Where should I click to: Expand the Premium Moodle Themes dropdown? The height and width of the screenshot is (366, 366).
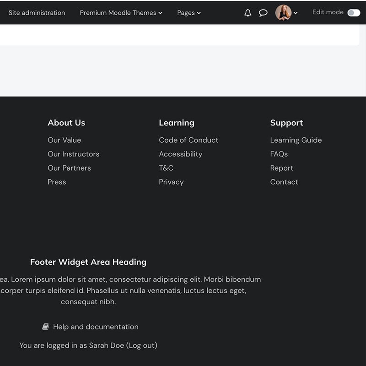121,13
